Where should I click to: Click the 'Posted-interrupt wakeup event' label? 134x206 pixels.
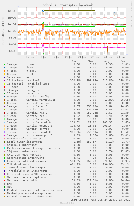point(30,197)
